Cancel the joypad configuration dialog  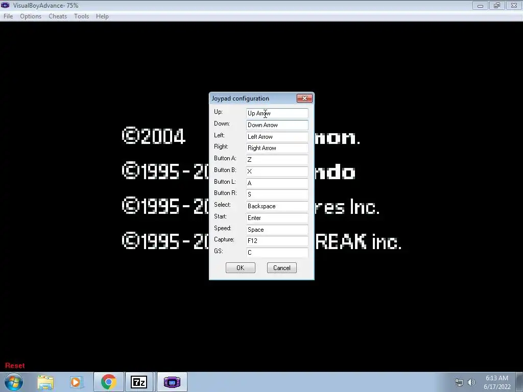point(282,267)
